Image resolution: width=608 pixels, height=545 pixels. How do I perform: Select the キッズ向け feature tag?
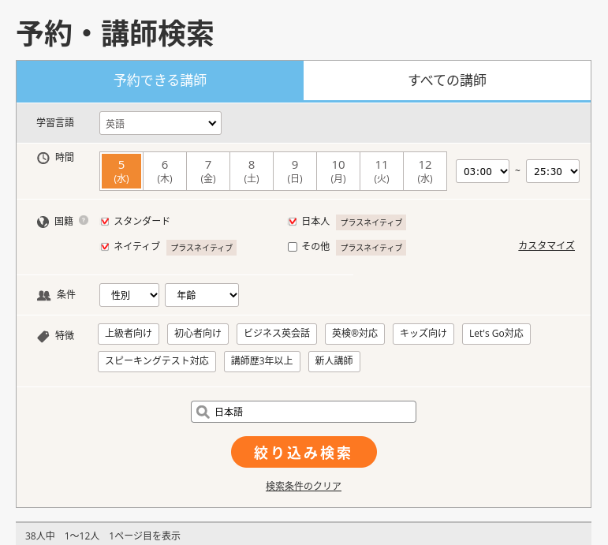[x=423, y=334]
